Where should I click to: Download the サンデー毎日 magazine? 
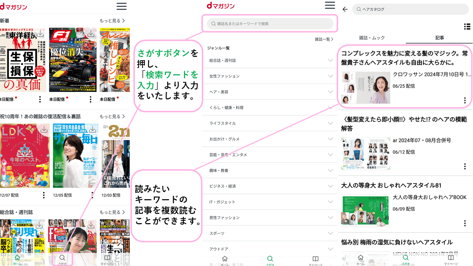tap(93, 130)
